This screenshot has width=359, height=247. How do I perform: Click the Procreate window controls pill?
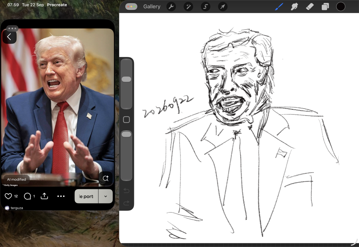pyautogui.click(x=131, y=7)
